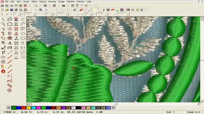Click the Print icon
The image size is (204, 114).
coord(16,10)
